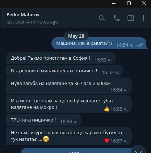
Task: Click the round button at bottom right
Action: (x=138, y=150)
